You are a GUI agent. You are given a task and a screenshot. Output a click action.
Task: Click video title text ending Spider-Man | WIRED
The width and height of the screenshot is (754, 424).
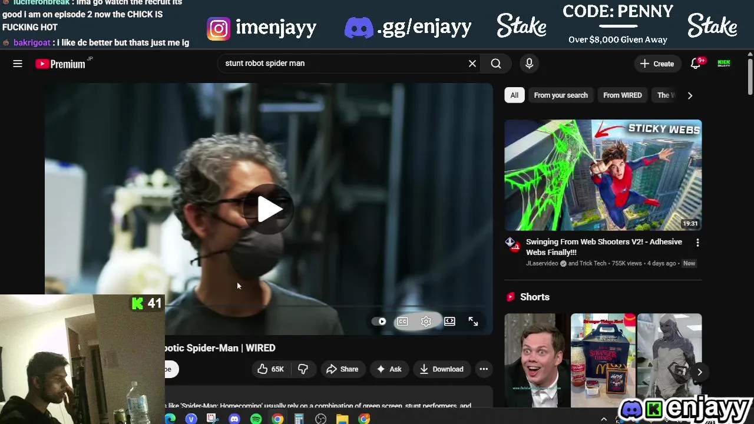point(220,348)
